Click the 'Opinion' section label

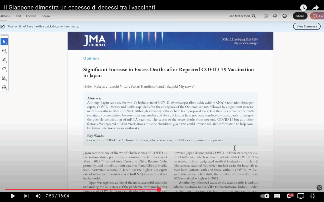[x=91, y=58]
